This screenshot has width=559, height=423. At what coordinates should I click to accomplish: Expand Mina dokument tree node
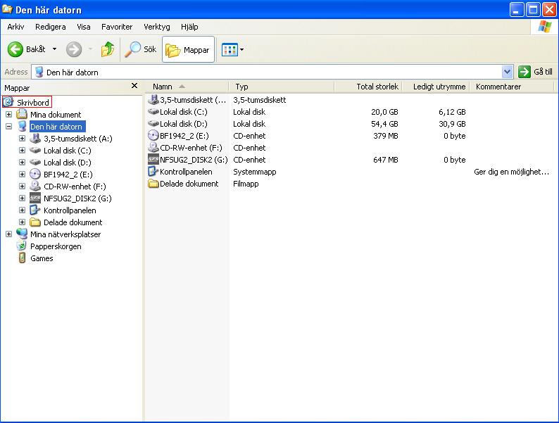(8, 115)
